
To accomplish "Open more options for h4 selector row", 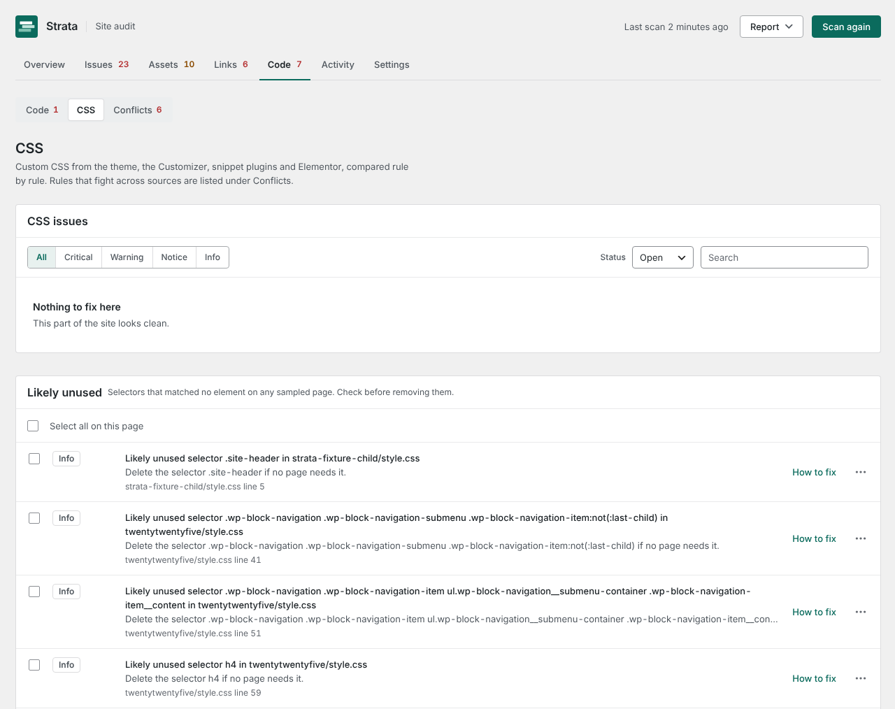I will [x=861, y=678].
